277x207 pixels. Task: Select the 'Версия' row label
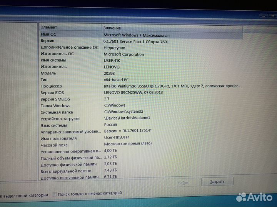pyautogui.click(x=47, y=41)
